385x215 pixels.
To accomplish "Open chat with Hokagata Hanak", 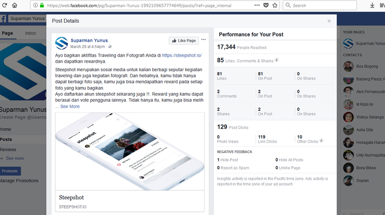I will coord(364,142).
